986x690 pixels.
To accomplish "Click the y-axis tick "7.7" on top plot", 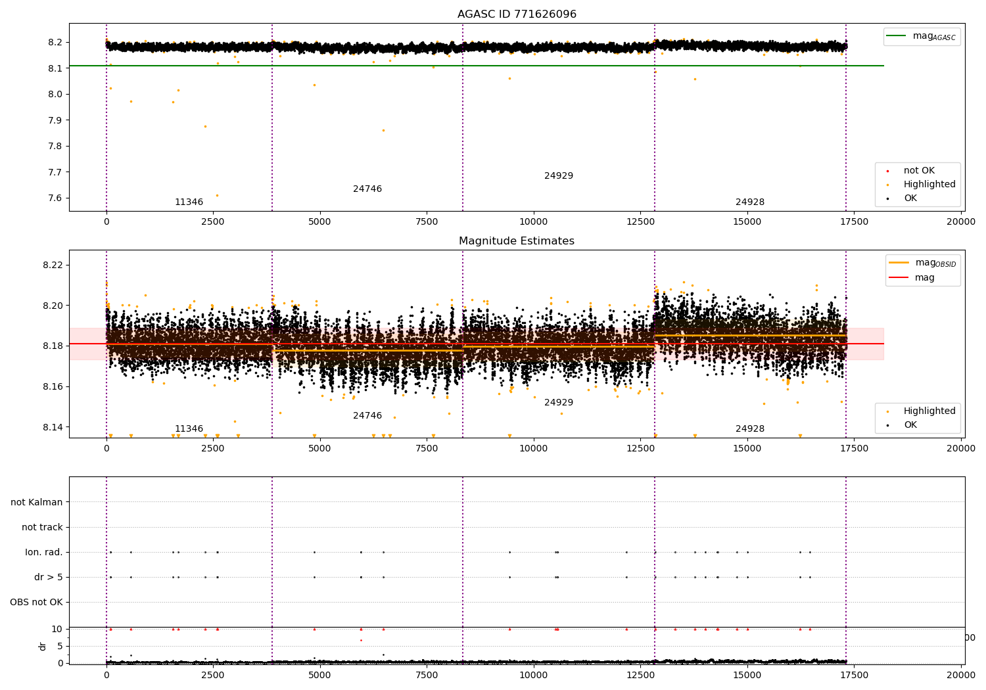I will click(56, 172).
